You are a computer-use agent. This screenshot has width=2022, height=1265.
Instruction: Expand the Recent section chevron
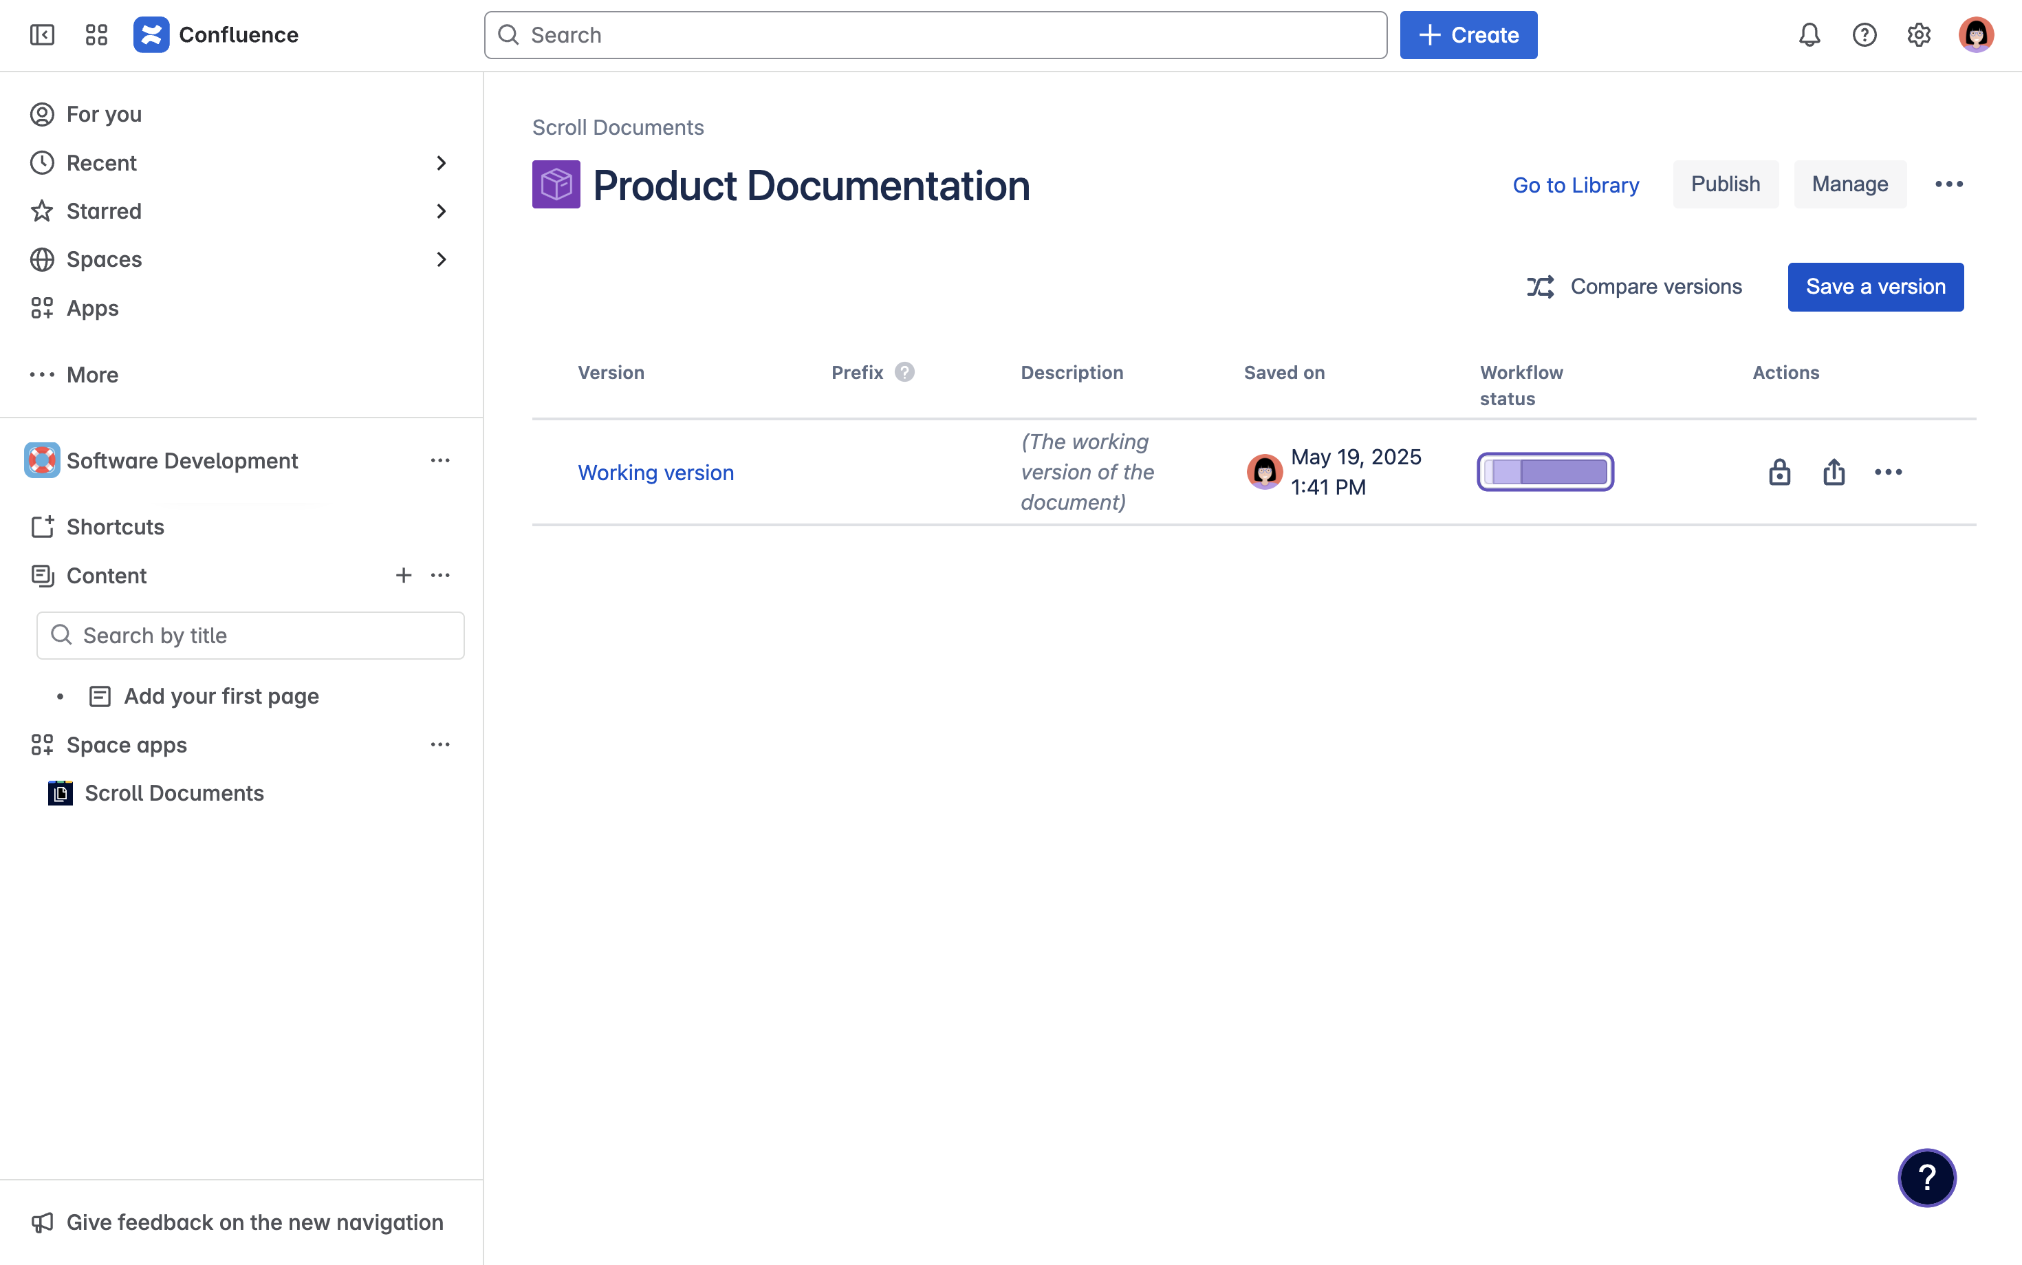click(442, 162)
